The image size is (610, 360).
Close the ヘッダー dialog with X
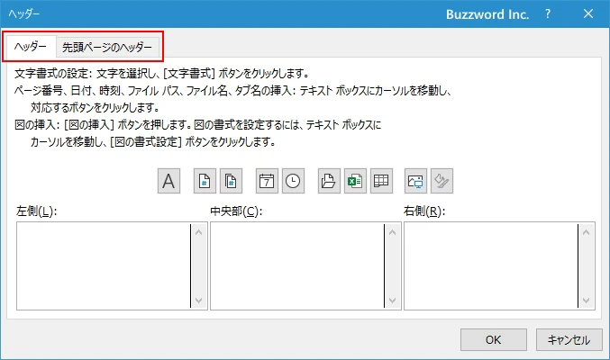click(588, 14)
